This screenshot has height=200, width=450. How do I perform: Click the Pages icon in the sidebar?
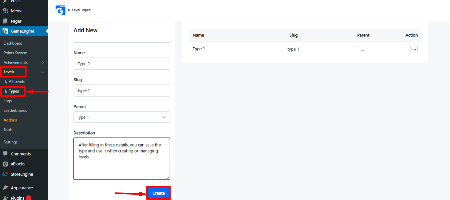(x=5, y=21)
